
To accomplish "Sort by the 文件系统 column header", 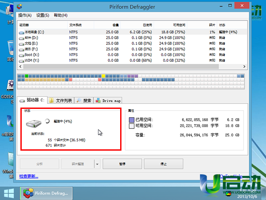I will [81, 25].
